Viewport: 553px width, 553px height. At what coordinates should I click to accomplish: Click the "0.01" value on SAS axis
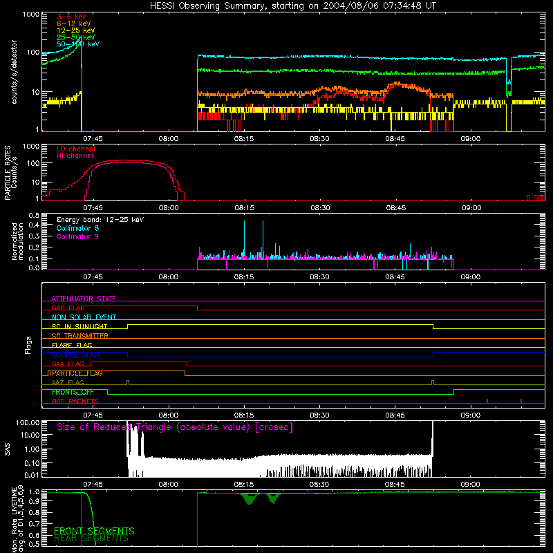(32, 475)
